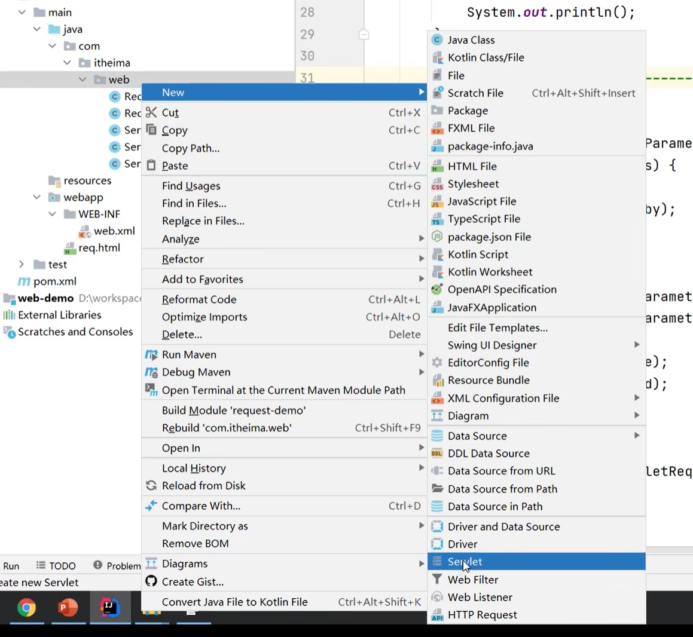The image size is (693, 637).
Task: Expand the test folder node
Action: tap(22, 264)
